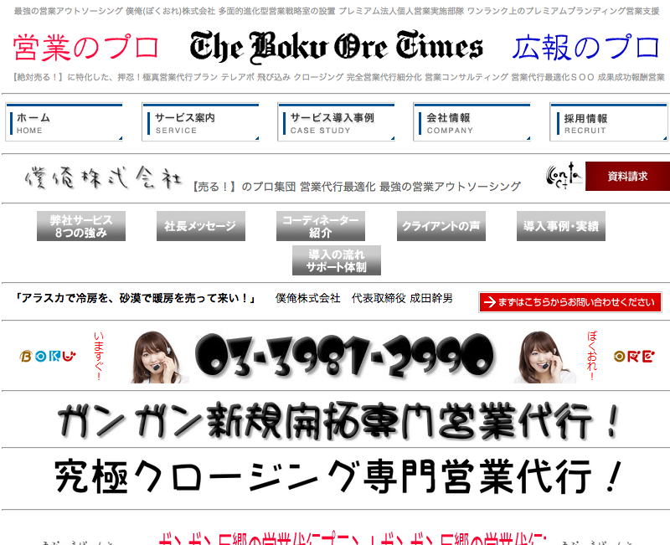Screen dimensions: 670x545
Task: Click the コーディネーター紹介 button
Action: [x=320, y=224]
